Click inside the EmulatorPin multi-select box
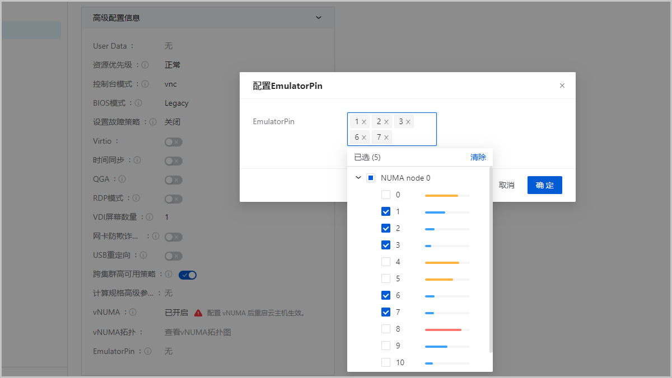The image size is (672, 378). 414,138
